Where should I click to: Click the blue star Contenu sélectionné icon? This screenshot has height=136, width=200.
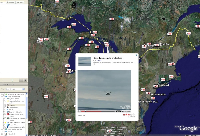click(6, 96)
